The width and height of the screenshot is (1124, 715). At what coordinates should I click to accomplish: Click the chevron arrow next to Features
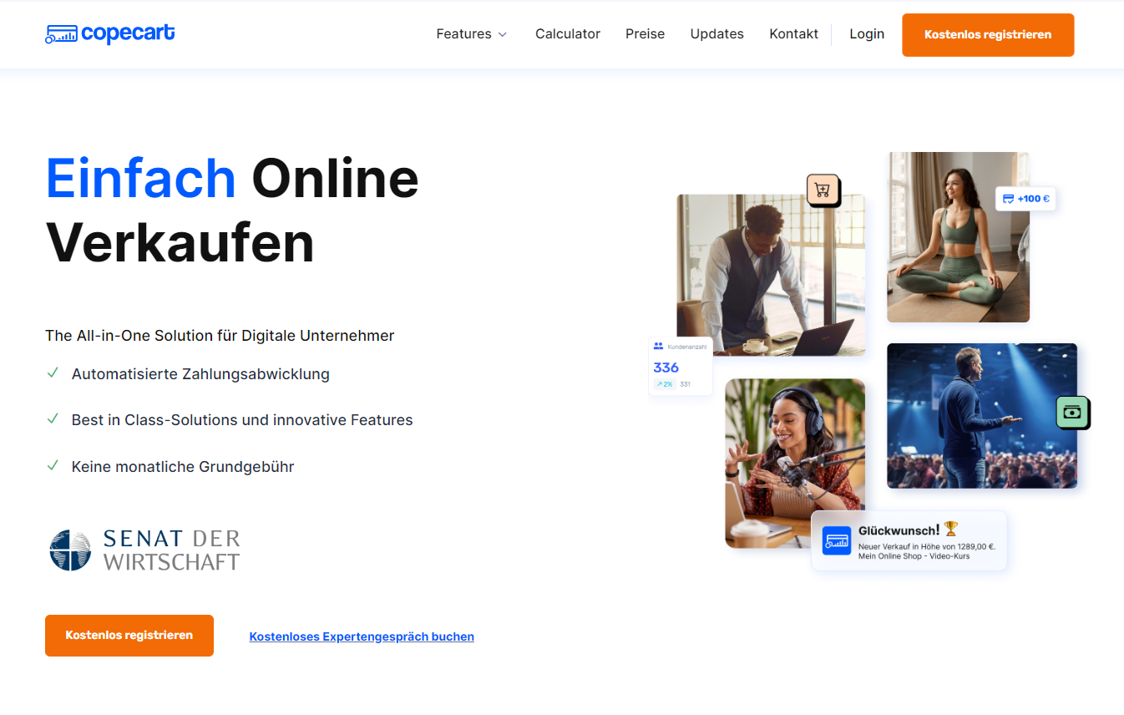503,35
